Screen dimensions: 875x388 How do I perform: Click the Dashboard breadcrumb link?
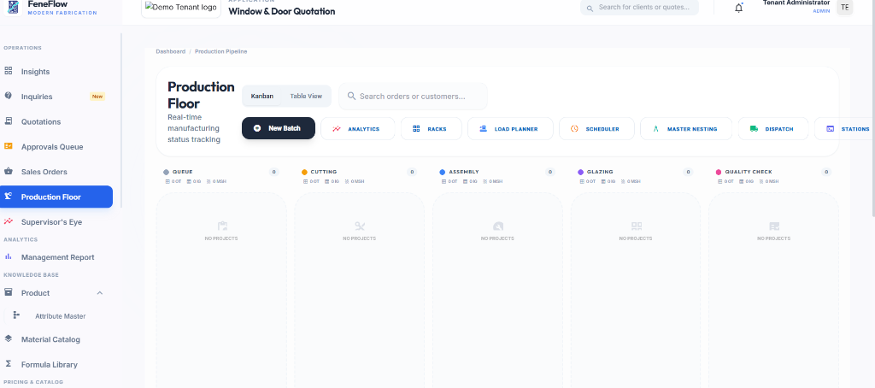[171, 51]
